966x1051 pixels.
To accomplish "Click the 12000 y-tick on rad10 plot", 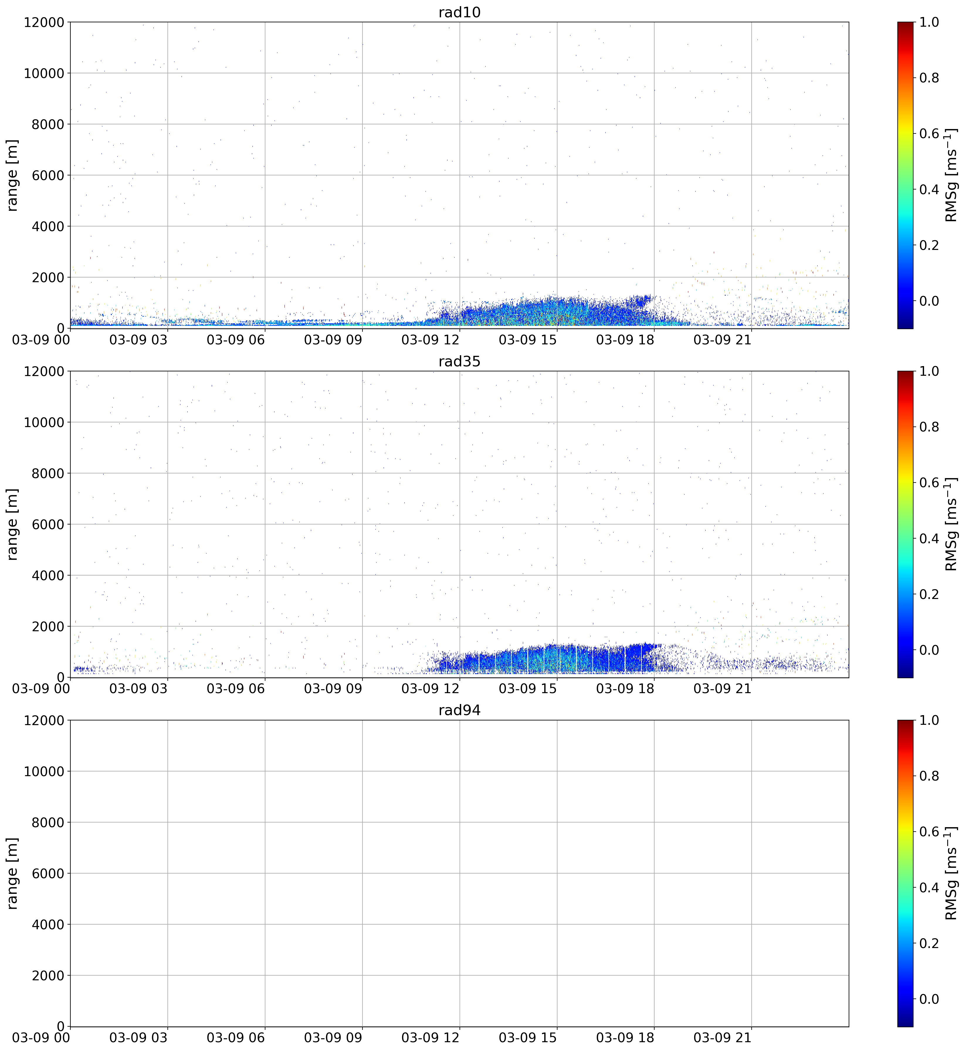I will tap(44, 23).
